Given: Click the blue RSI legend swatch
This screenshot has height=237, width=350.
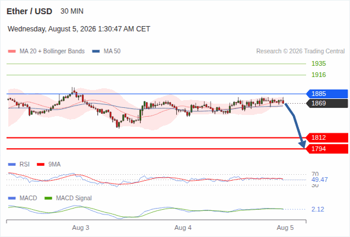Looking at the screenshot, I should pyautogui.click(x=12, y=165).
